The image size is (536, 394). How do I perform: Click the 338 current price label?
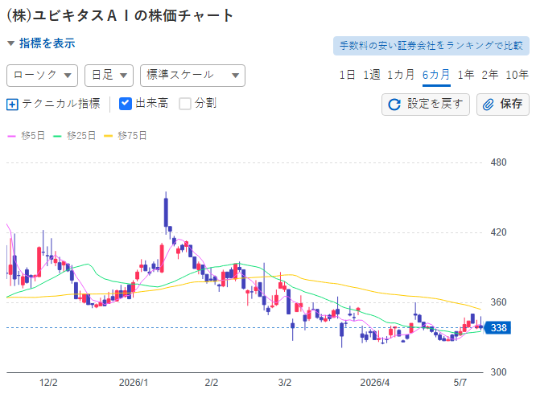(x=498, y=328)
